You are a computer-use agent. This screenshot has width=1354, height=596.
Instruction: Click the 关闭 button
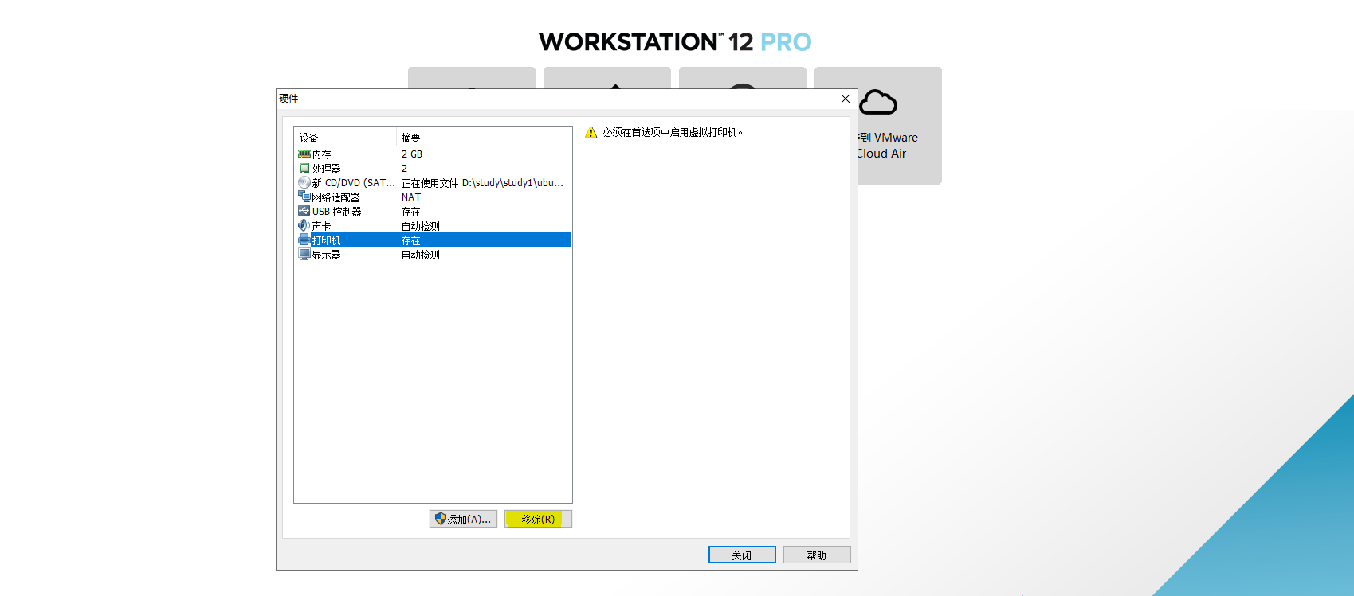tap(742, 555)
